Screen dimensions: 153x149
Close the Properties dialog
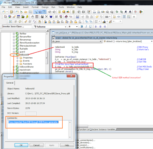click(x=71, y=76)
